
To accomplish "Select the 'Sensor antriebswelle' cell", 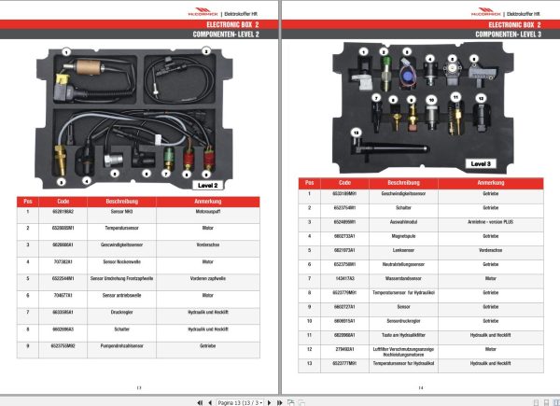I will 121,300.
